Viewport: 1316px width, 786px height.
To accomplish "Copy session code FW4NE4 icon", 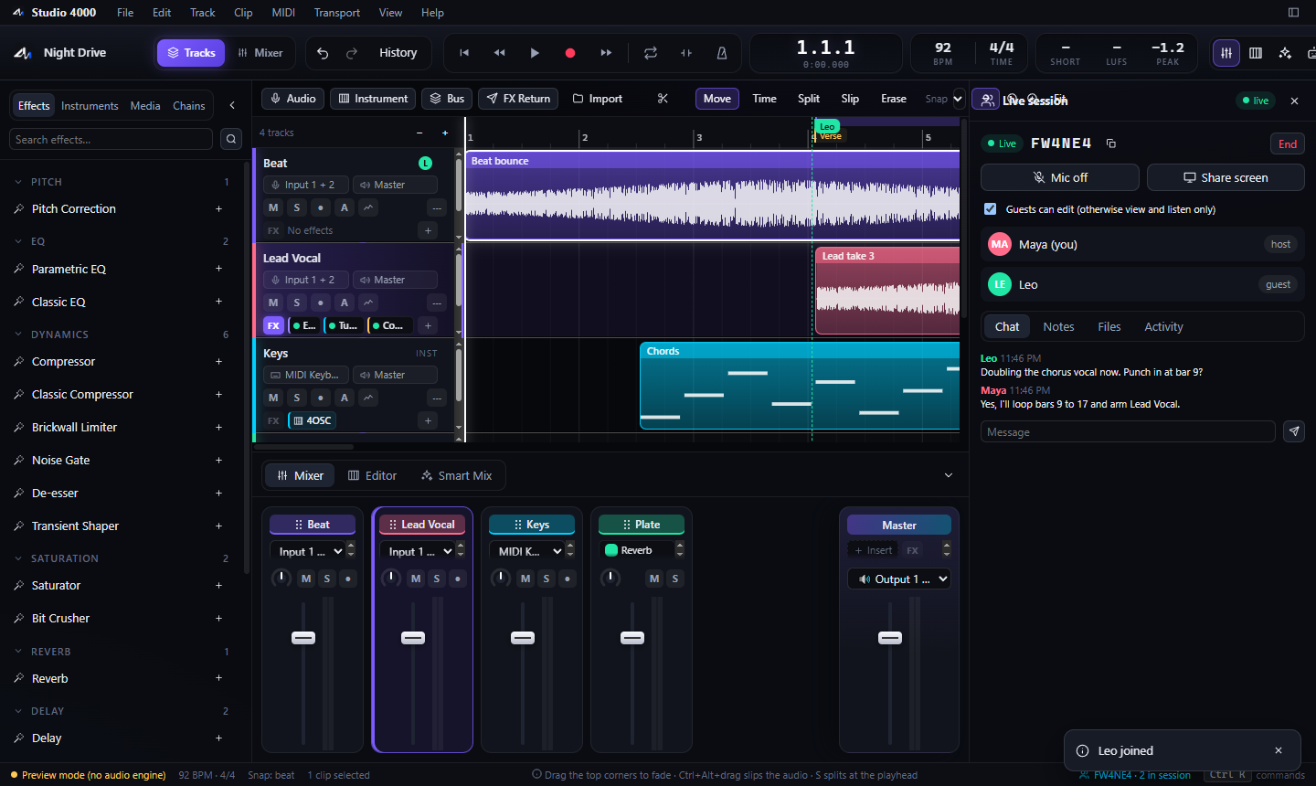I will point(1111,143).
